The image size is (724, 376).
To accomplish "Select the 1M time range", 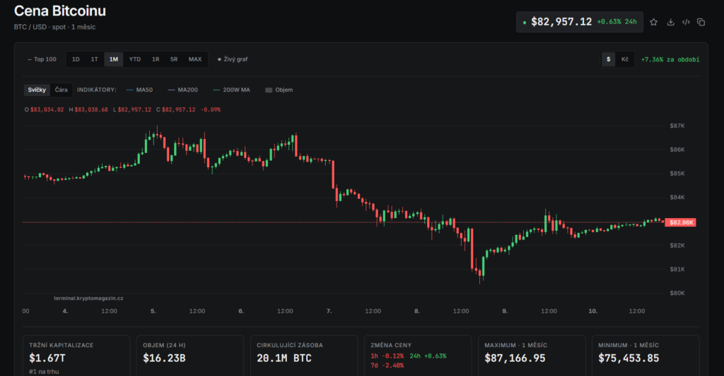I will click(x=114, y=59).
